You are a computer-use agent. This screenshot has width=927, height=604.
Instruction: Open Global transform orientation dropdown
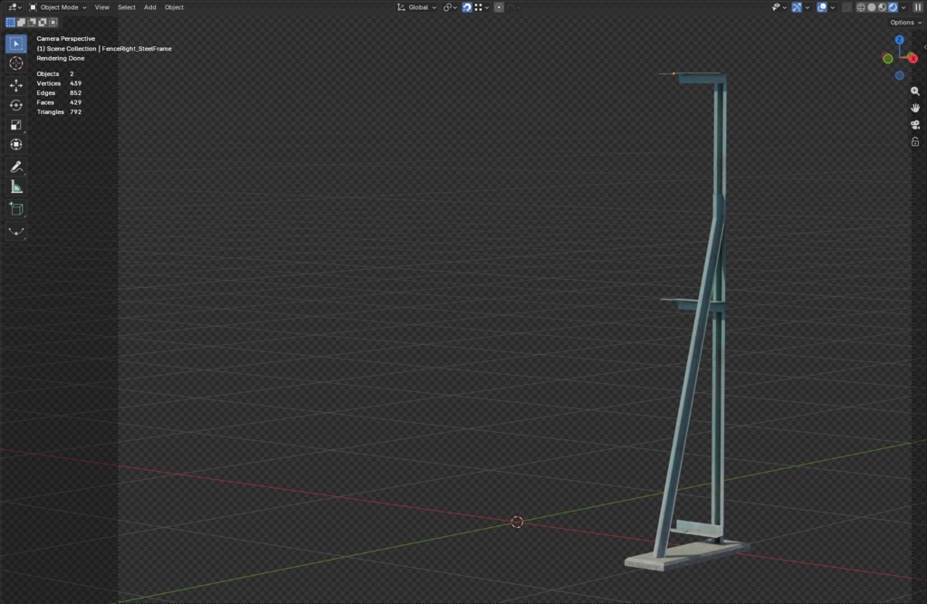(416, 7)
